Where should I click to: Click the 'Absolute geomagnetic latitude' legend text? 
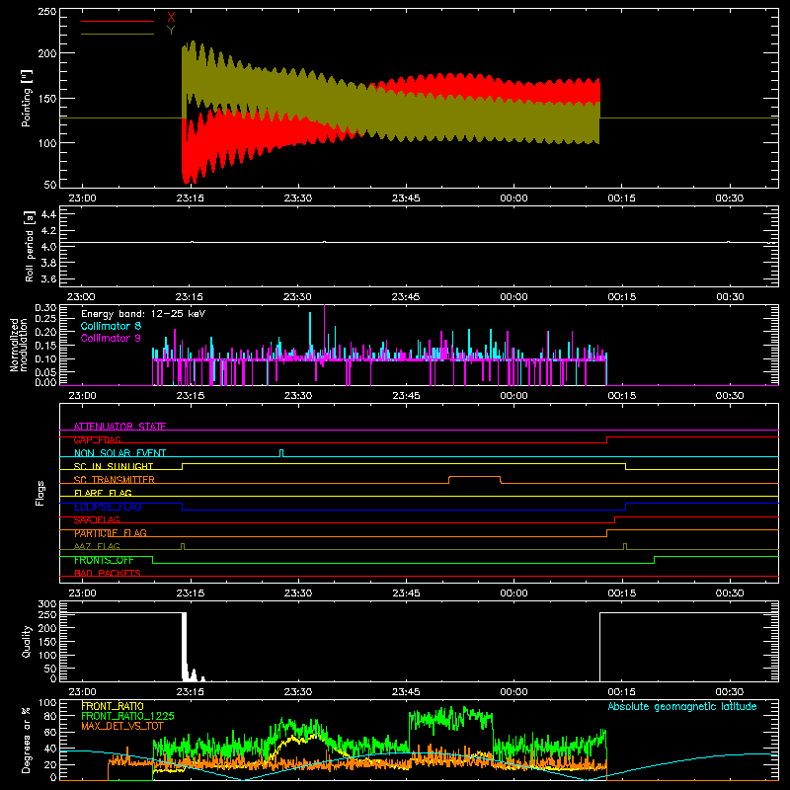click(x=682, y=706)
